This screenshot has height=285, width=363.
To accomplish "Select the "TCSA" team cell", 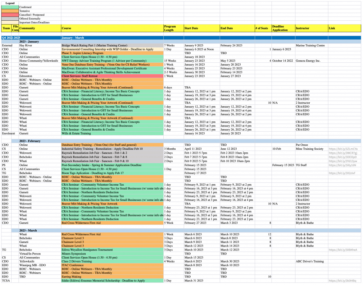I will 7,281.
